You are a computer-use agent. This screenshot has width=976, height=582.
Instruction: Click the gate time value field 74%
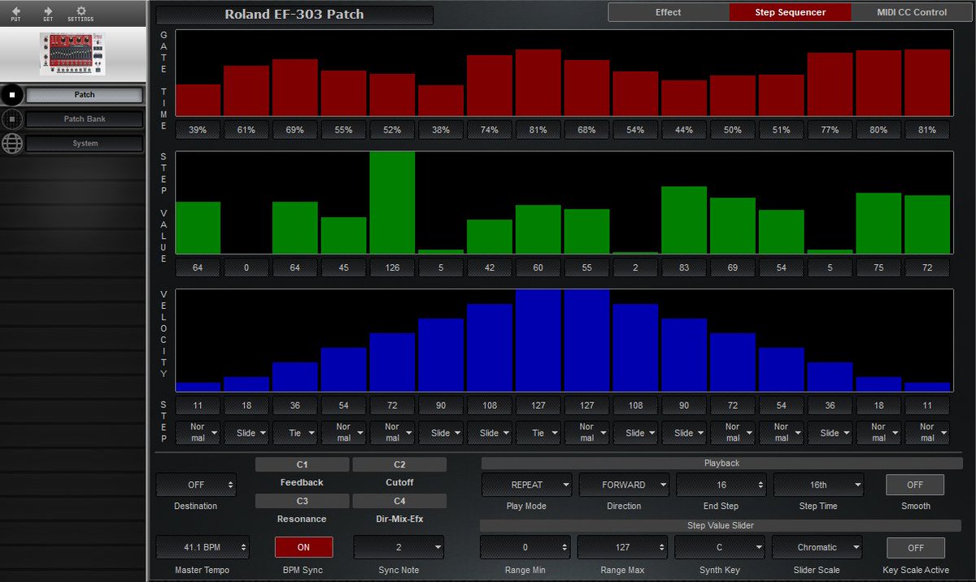tap(490, 130)
